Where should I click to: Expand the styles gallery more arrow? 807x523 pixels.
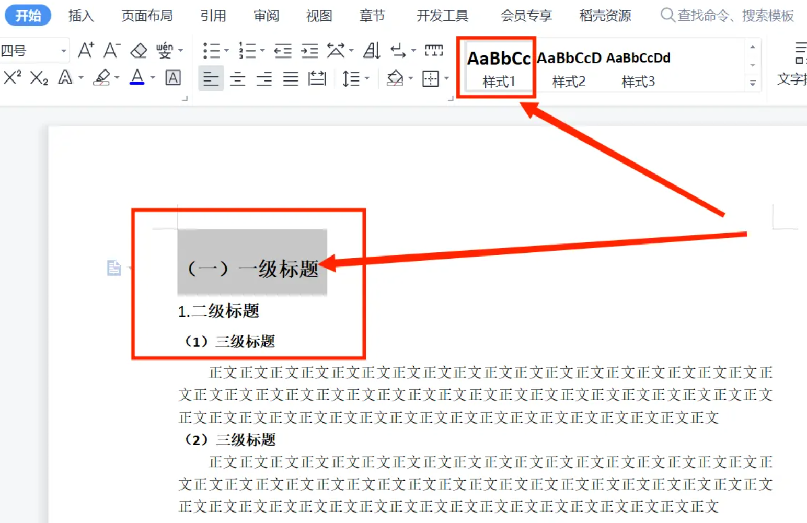coord(753,83)
